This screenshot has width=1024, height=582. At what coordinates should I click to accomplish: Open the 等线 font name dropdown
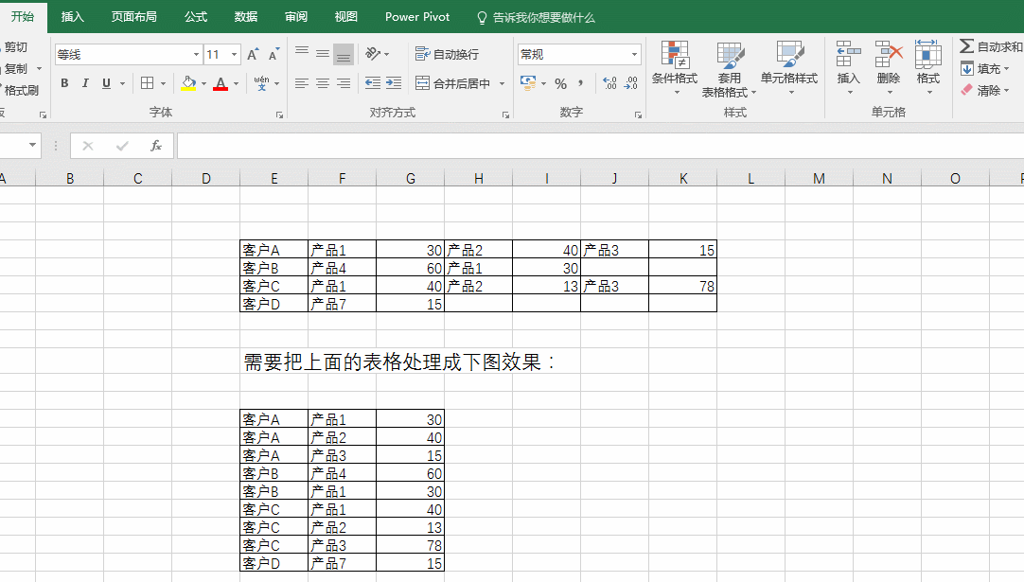click(196, 55)
